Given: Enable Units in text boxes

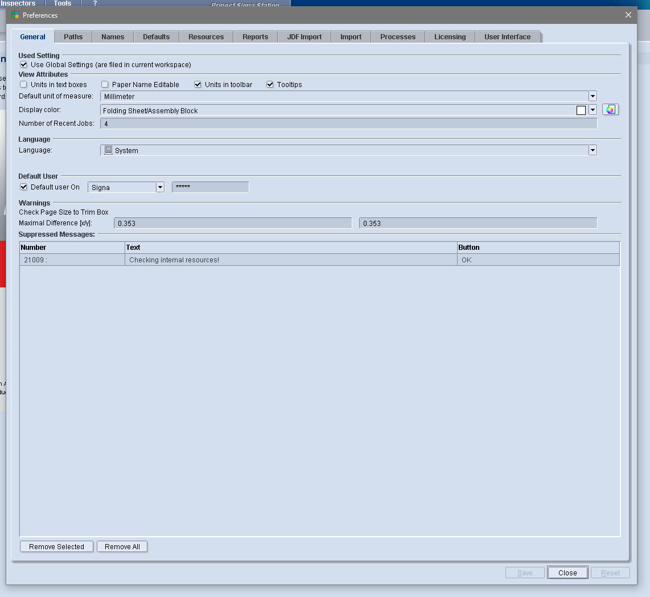Looking at the screenshot, I should (24, 85).
